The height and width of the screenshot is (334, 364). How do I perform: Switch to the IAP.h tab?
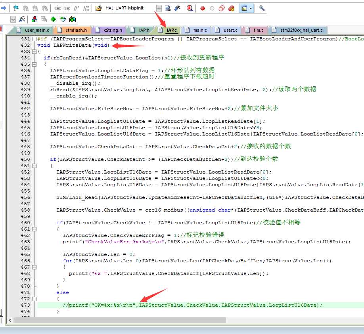point(140,30)
